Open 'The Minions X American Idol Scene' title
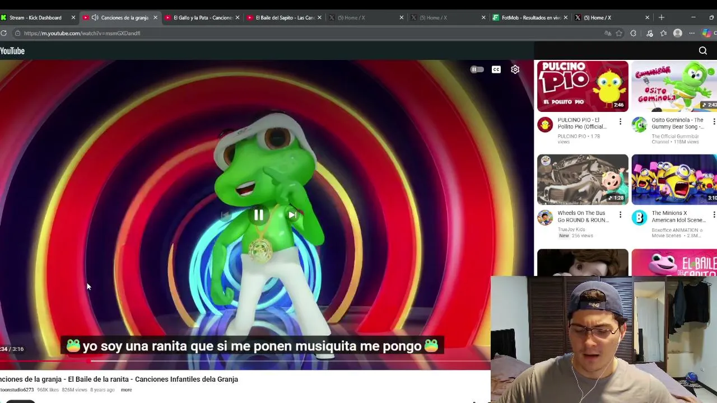Image resolution: width=717 pixels, height=403 pixels. coord(678,217)
